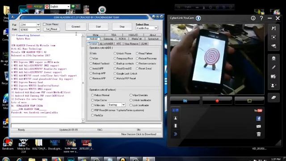Click Connect button
The height and width of the screenshot is (161, 286).
[x=76, y=27]
